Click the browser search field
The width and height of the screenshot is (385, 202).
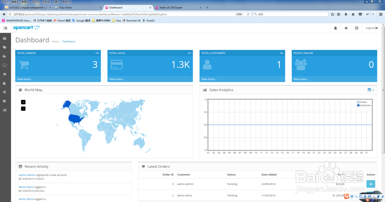pyautogui.click(x=290, y=14)
